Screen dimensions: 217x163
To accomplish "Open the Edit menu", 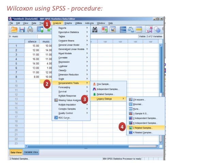I will 18,23.
